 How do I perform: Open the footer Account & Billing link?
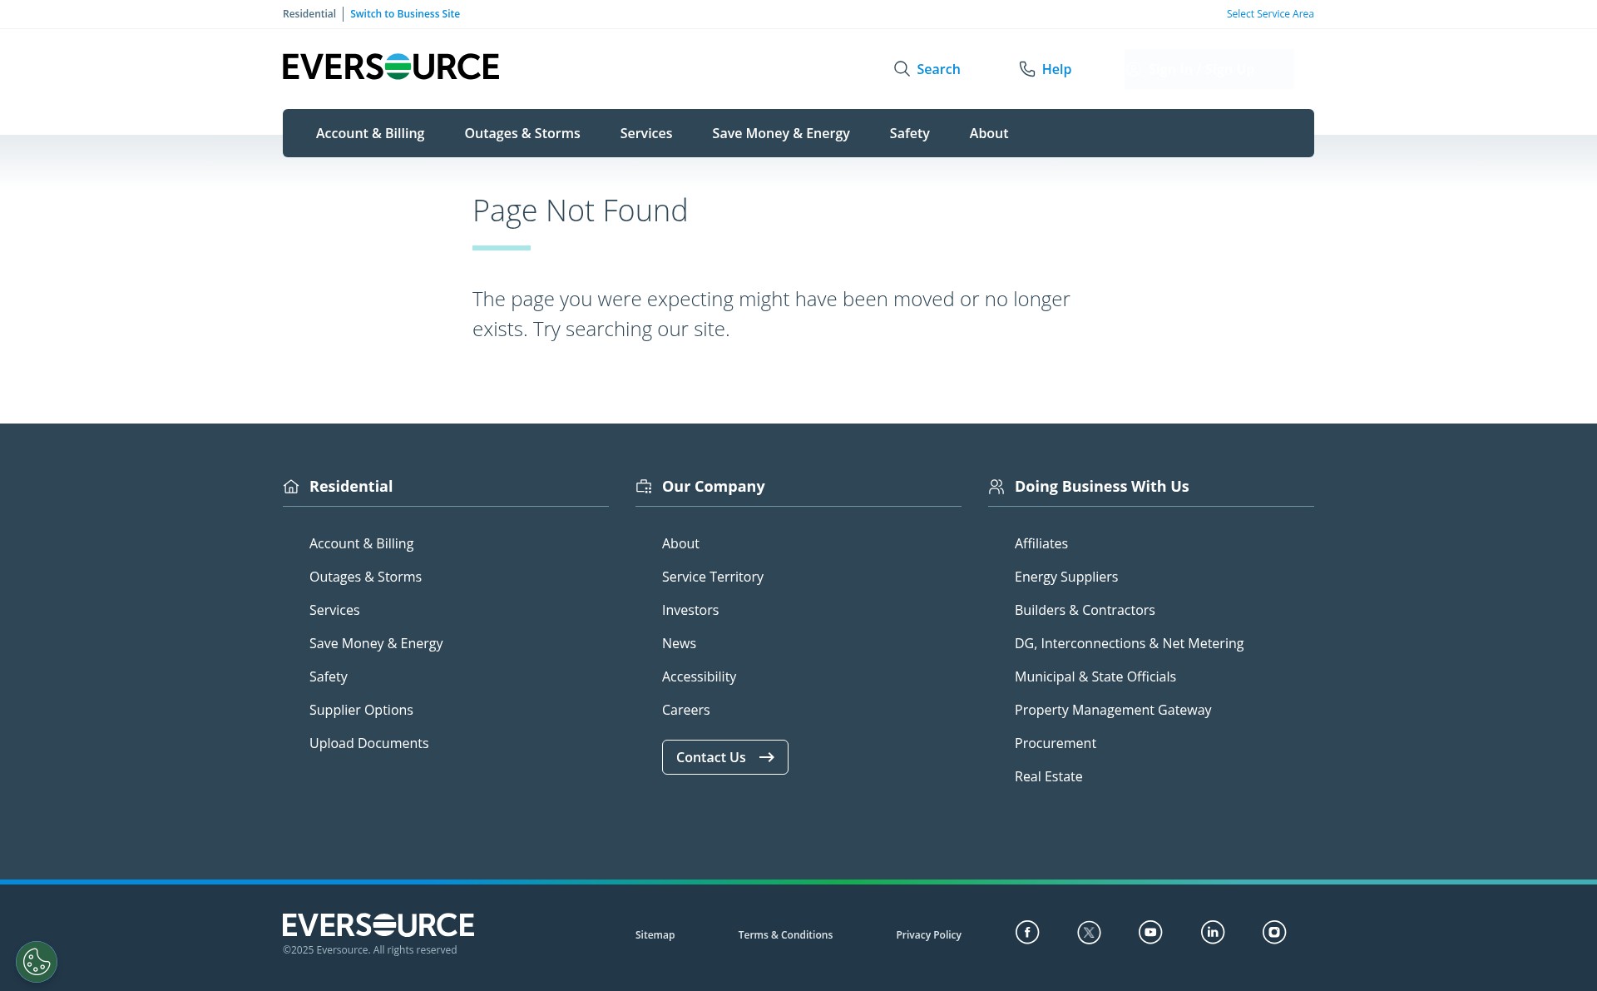361,543
